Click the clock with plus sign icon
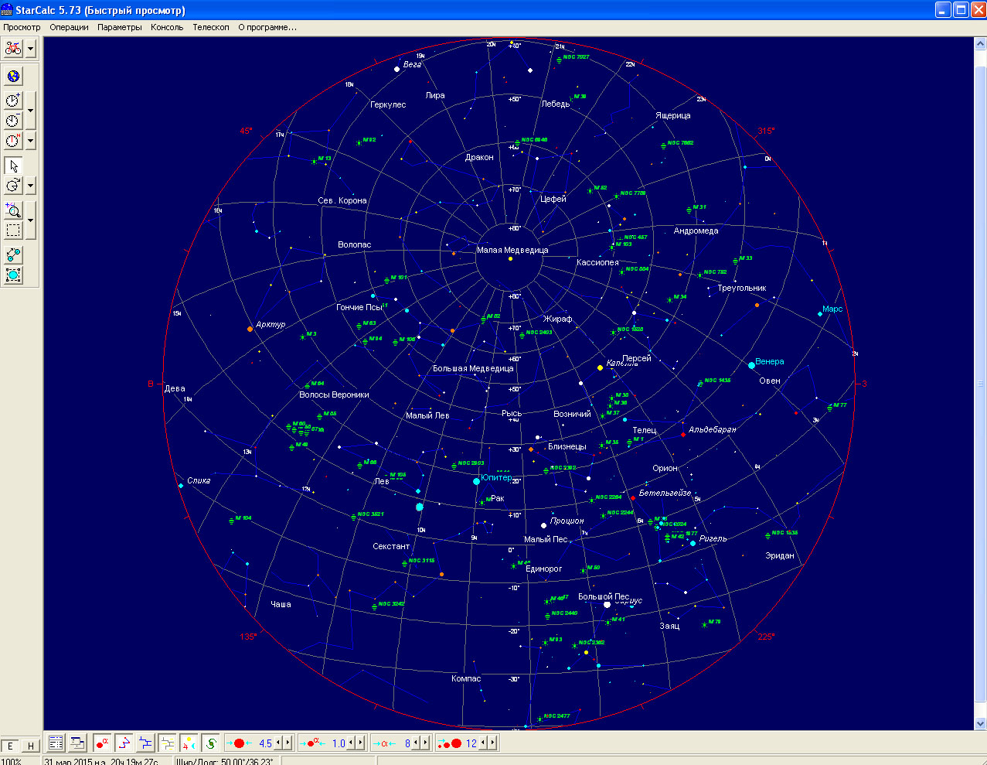The image size is (987, 765). point(13,101)
